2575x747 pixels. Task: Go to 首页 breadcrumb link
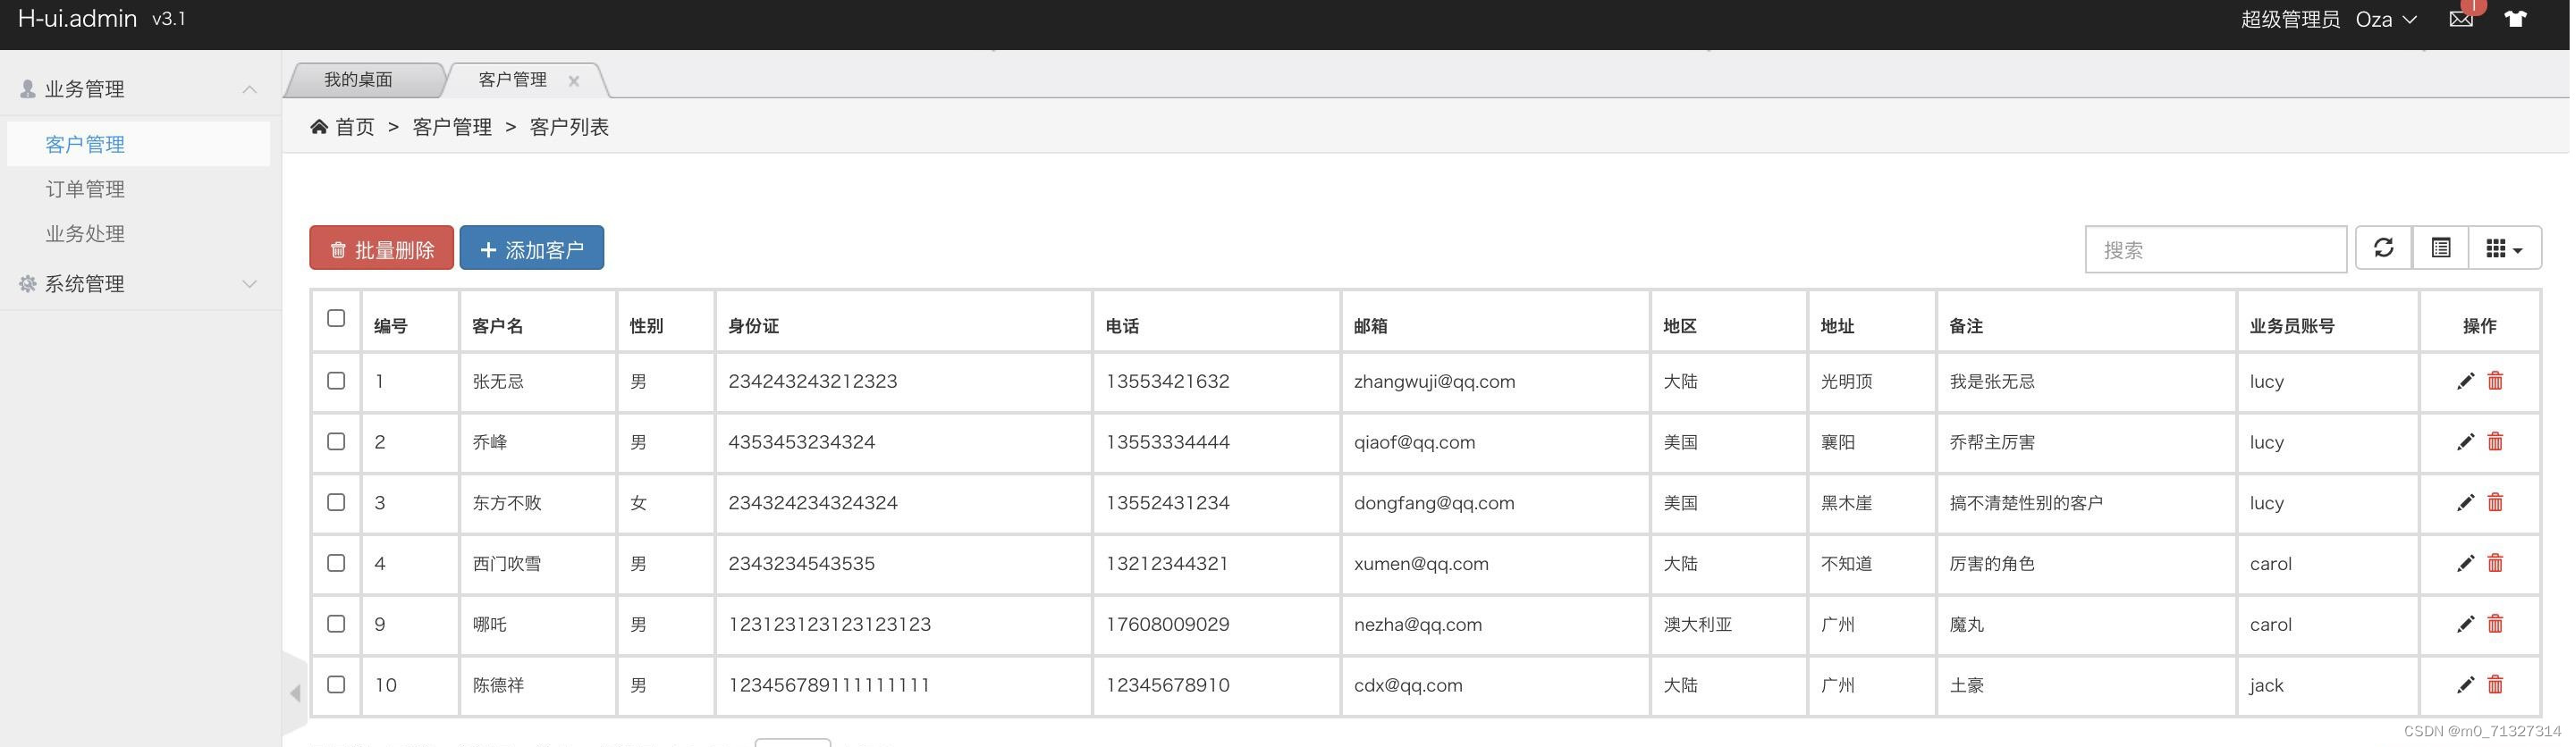tap(356, 128)
